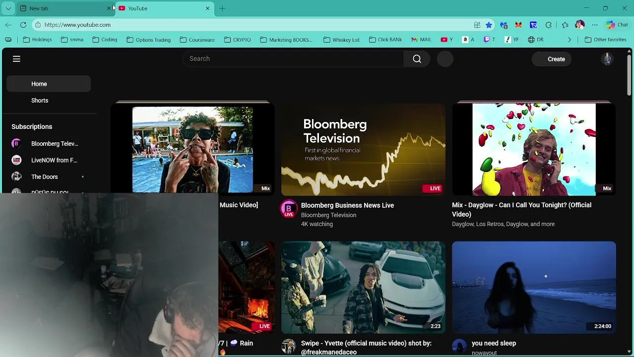Click the YouTube search magnifier button
Viewport: 634px width, 357px height.
pos(417,59)
